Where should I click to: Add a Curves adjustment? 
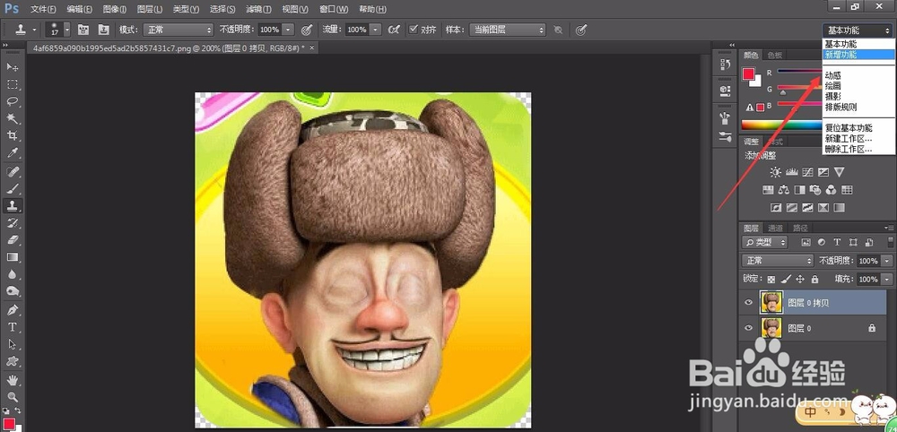(807, 172)
